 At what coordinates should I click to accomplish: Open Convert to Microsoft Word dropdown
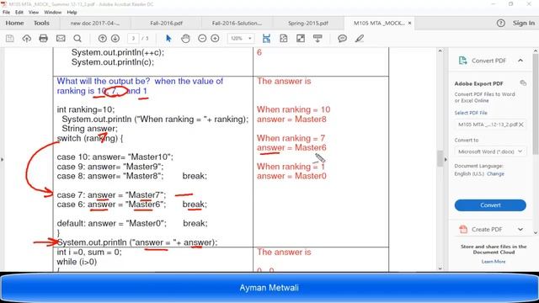(x=490, y=151)
